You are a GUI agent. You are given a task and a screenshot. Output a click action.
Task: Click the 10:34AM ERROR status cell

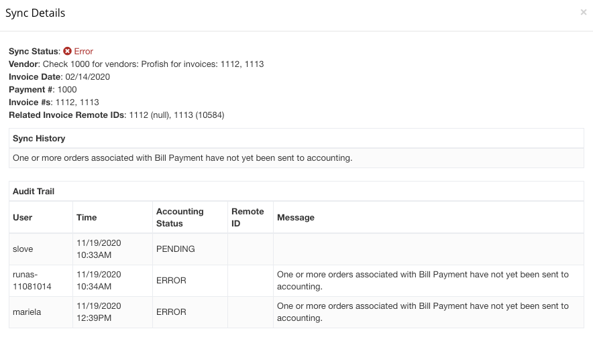[190, 281]
